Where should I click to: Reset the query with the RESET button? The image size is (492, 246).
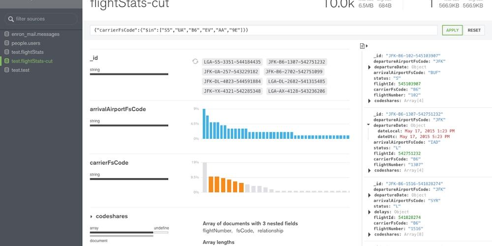coord(474,30)
